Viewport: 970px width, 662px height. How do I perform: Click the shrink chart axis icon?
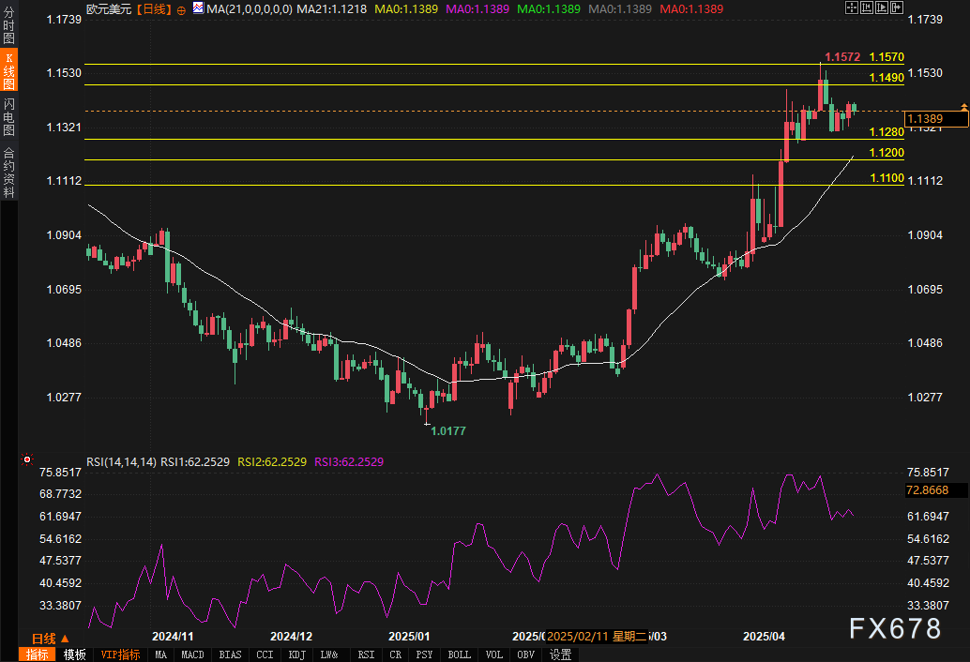(x=866, y=8)
